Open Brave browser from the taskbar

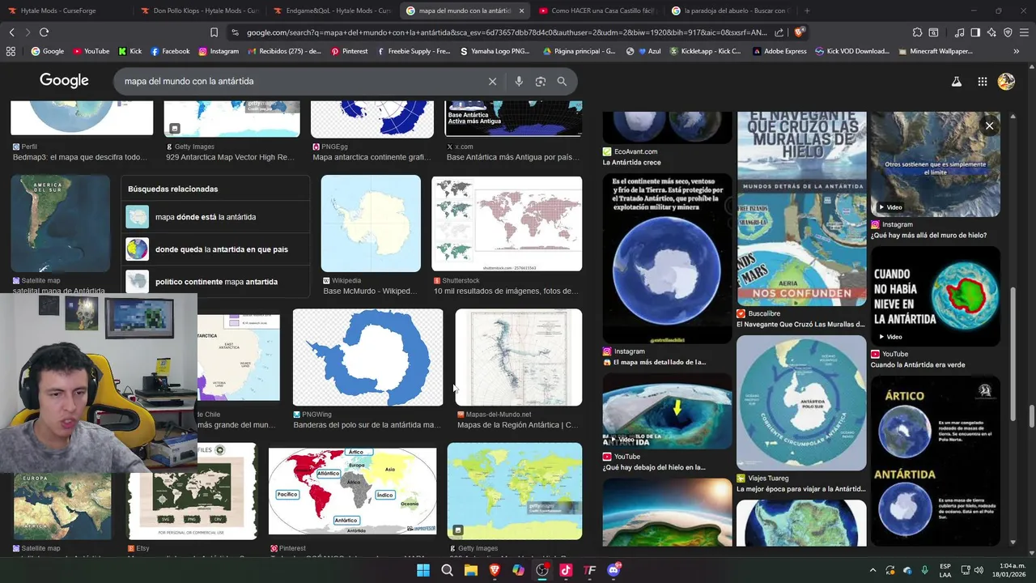(x=495, y=570)
